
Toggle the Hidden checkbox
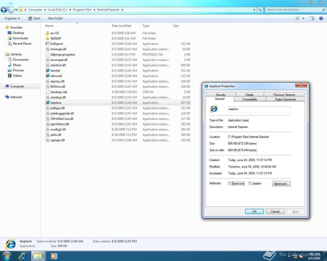point(250,184)
